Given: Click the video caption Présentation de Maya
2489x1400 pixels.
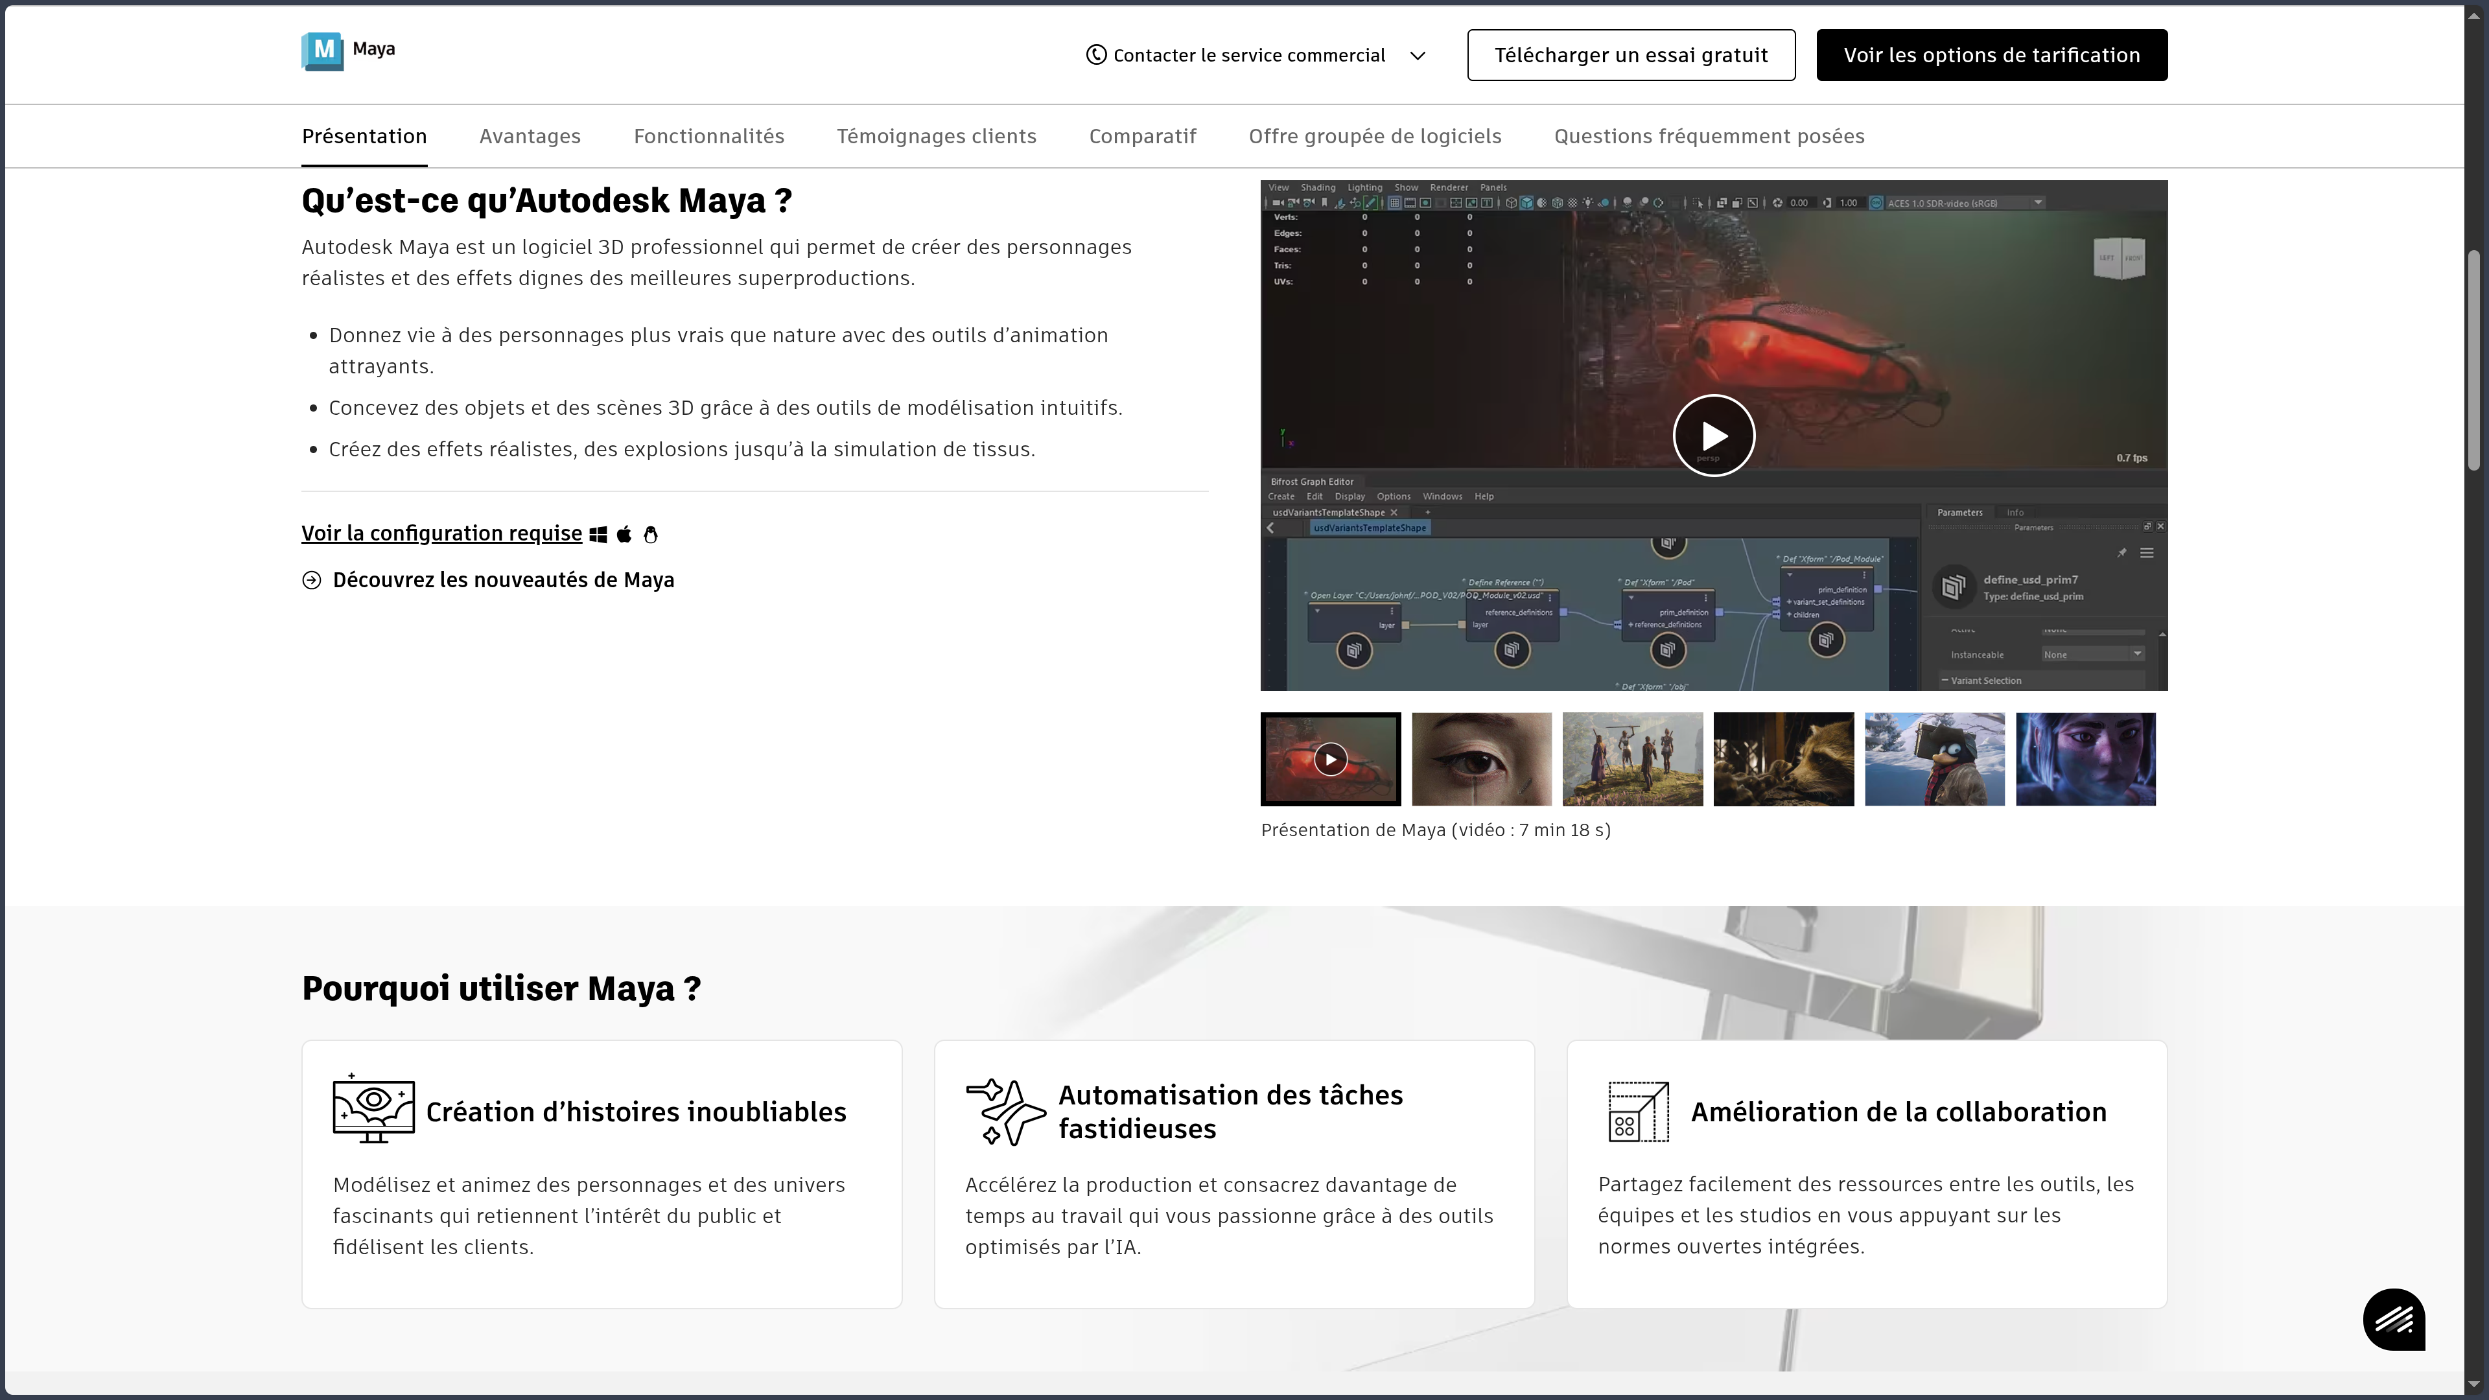Looking at the screenshot, I should click(x=1436, y=830).
